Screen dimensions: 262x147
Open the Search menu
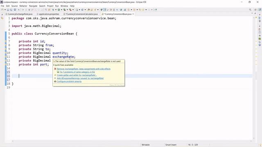[42, 6]
